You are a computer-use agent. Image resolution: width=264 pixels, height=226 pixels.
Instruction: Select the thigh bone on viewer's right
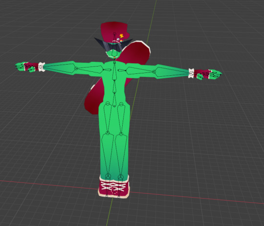(121, 118)
